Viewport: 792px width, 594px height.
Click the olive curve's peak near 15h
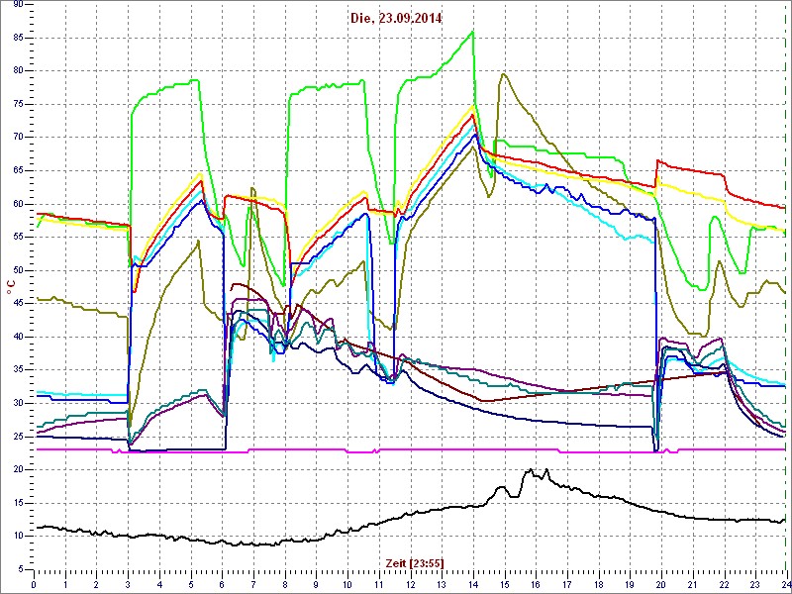point(503,74)
